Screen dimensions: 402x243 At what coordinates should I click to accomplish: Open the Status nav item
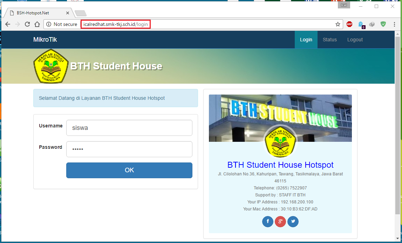(x=330, y=40)
